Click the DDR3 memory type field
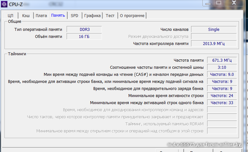248x152 pixels. click(x=84, y=29)
